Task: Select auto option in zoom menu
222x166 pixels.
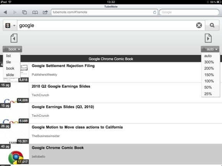Action: click(208, 56)
